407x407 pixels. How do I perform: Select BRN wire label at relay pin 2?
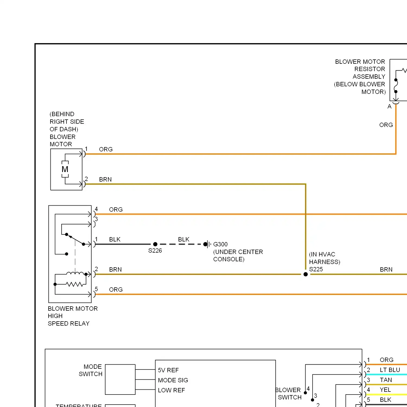coord(115,270)
